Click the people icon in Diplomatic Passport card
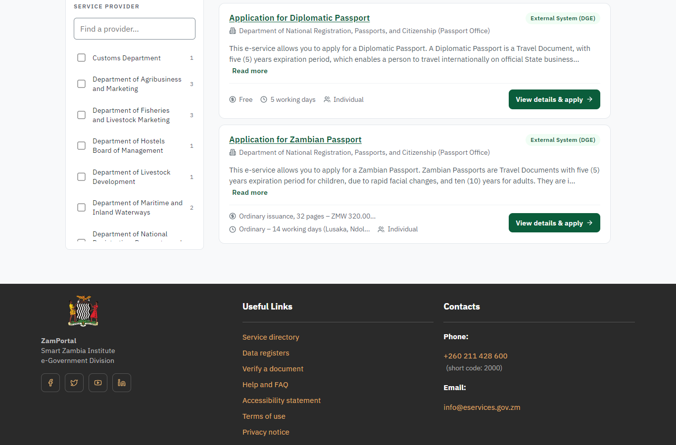The width and height of the screenshot is (676, 445). click(327, 99)
